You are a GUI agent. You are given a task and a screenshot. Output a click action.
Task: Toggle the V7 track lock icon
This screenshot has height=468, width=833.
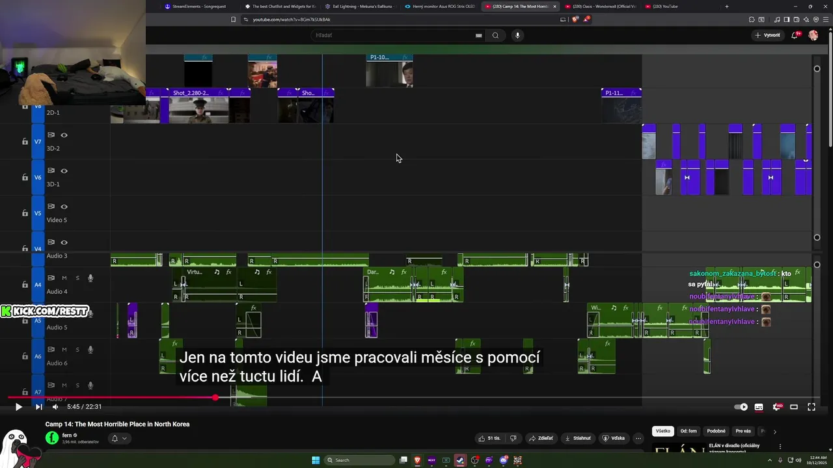[25, 142]
